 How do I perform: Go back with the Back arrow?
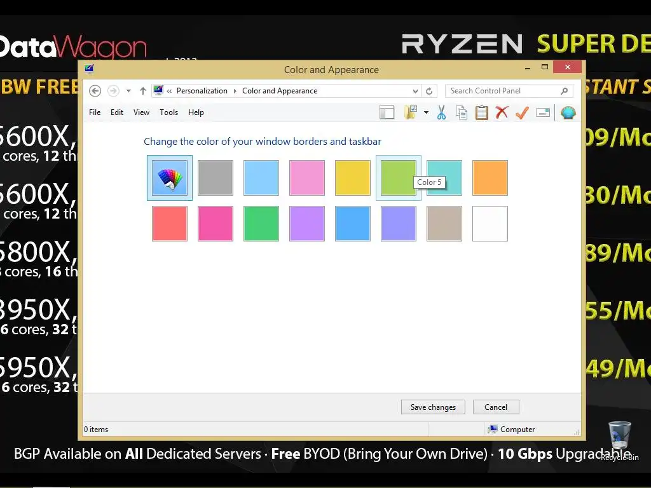(95, 91)
